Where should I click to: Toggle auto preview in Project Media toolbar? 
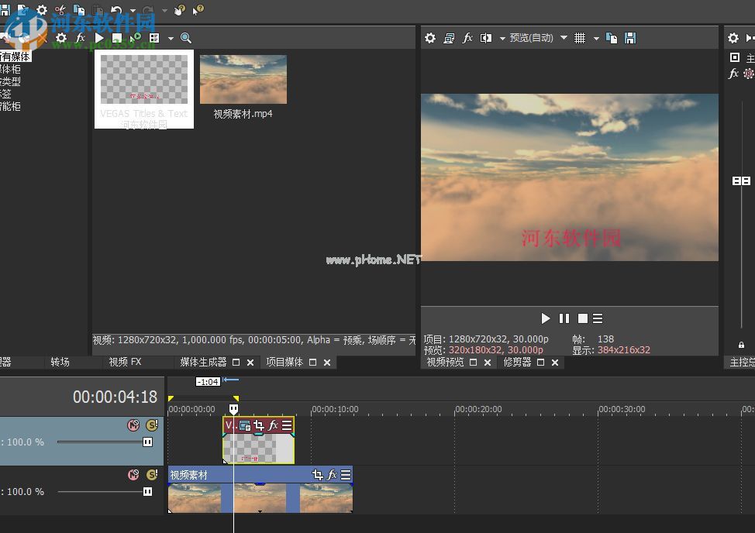click(x=136, y=37)
